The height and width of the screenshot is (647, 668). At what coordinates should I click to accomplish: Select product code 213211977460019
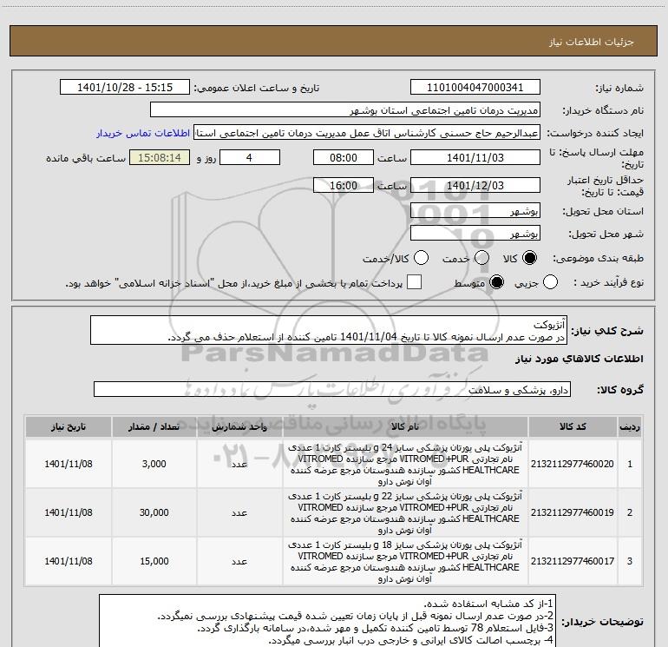(x=573, y=512)
